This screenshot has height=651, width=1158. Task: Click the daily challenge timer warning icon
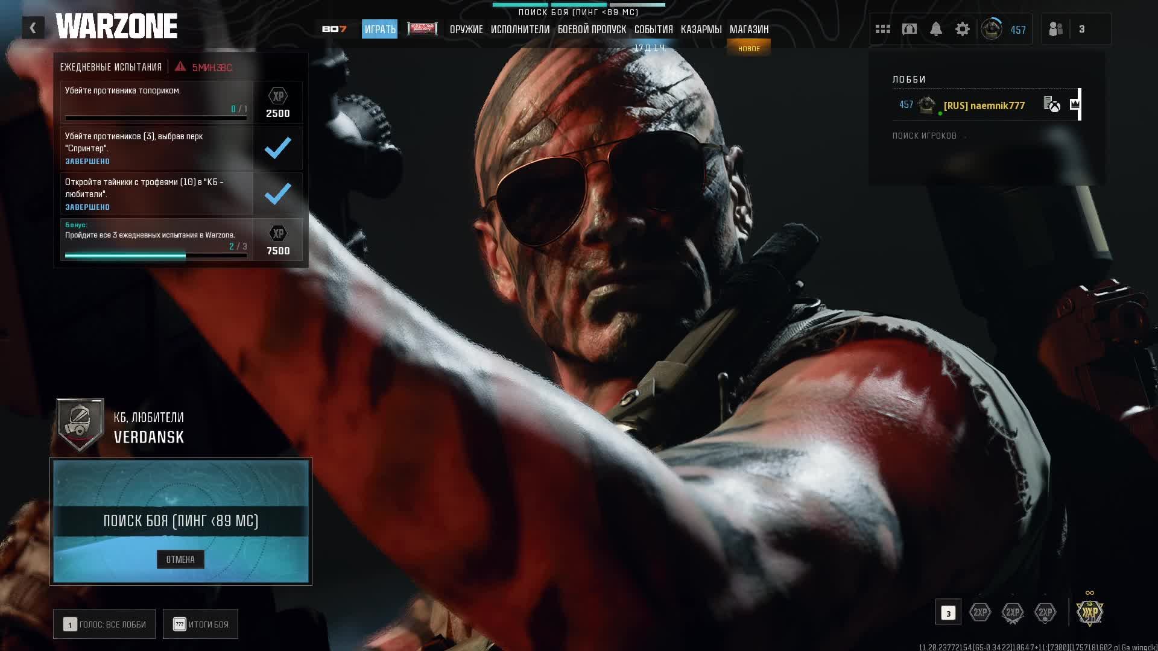click(180, 66)
